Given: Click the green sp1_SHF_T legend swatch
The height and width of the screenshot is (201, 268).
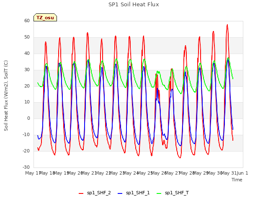Looking at the screenshot, I should 159,193.
